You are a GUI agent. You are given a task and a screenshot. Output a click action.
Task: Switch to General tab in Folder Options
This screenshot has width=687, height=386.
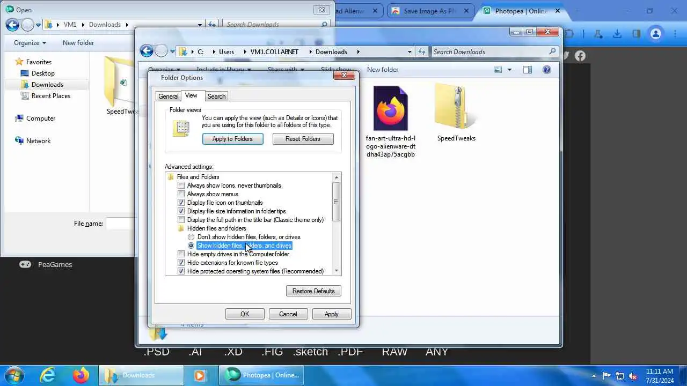point(168,96)
